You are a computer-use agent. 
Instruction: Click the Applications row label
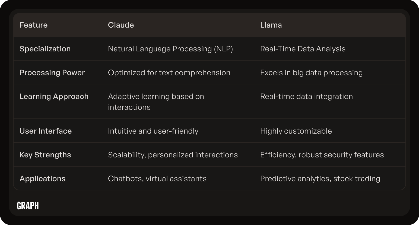(43, 178)
